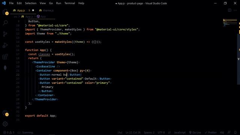Click the VS Code logo icon
Screen dimensions: 240x135
4,3
